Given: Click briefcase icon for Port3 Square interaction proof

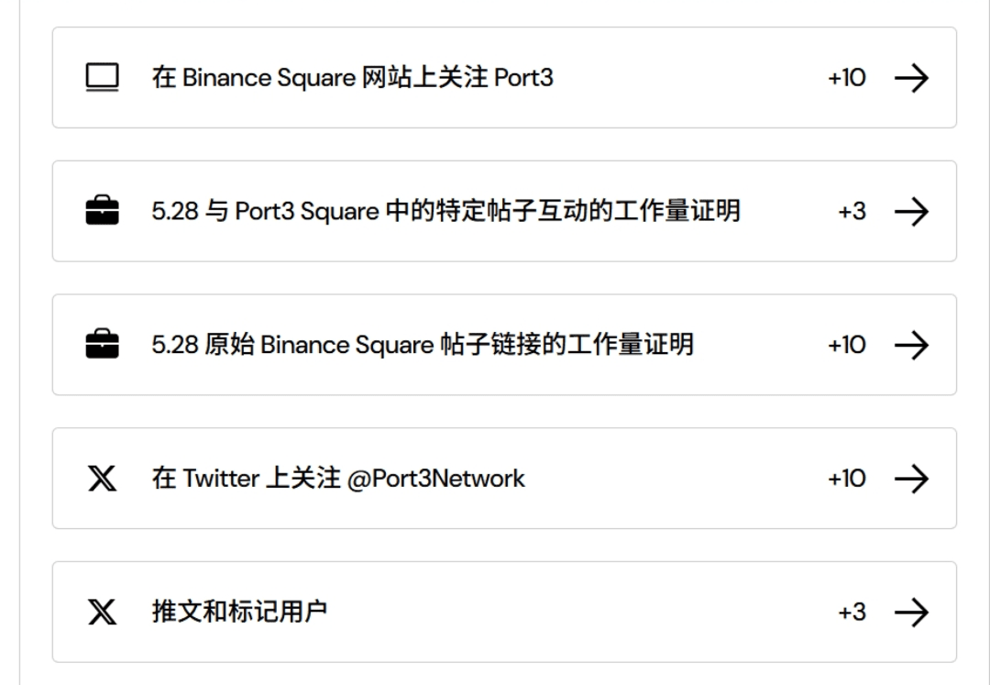Looking at the screenshot, I should click(103, 211).
